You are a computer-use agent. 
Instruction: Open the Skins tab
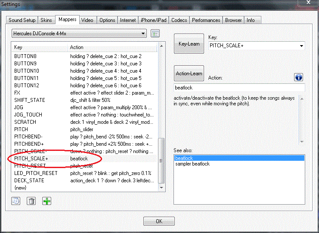coord(46,20)
